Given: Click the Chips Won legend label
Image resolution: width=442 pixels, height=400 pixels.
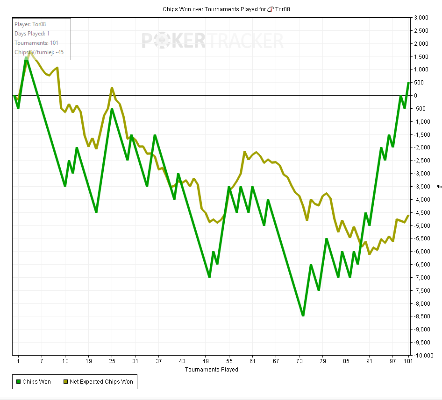Looking at the screenshot, I should [36, 382].
